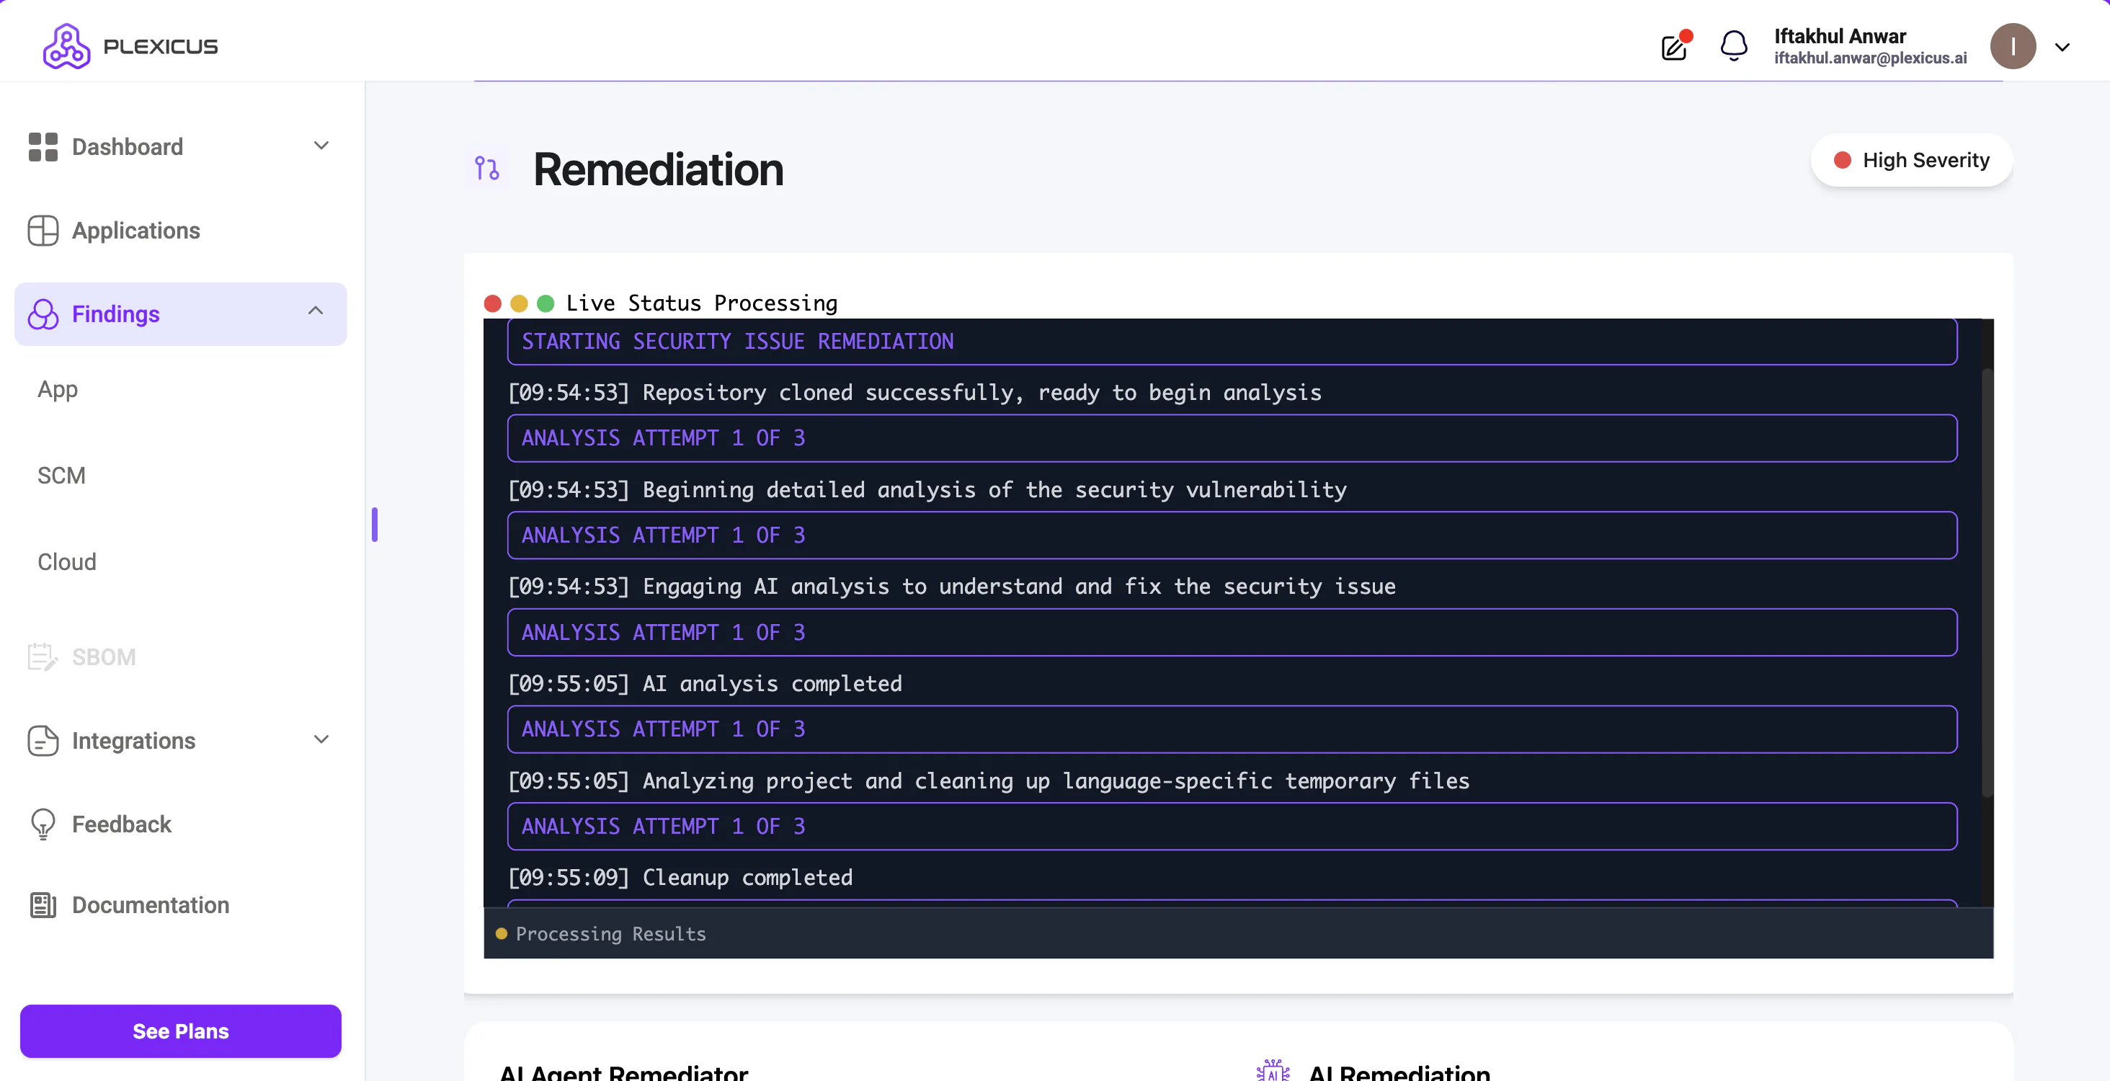Click the Dashboard grid icon
2110x1081 pixels.
[x=43, y=148]
